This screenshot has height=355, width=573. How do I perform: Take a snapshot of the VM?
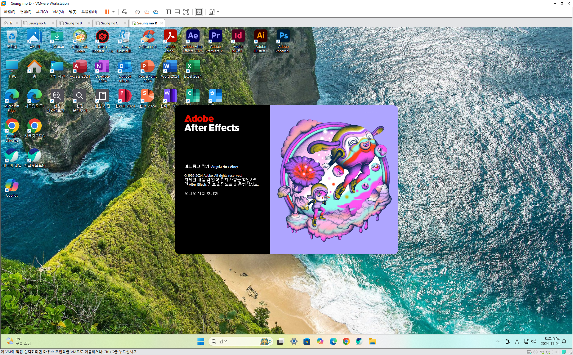click(x=137, y=12)
